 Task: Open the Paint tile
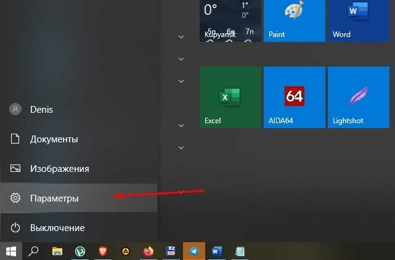coord(294,21)
